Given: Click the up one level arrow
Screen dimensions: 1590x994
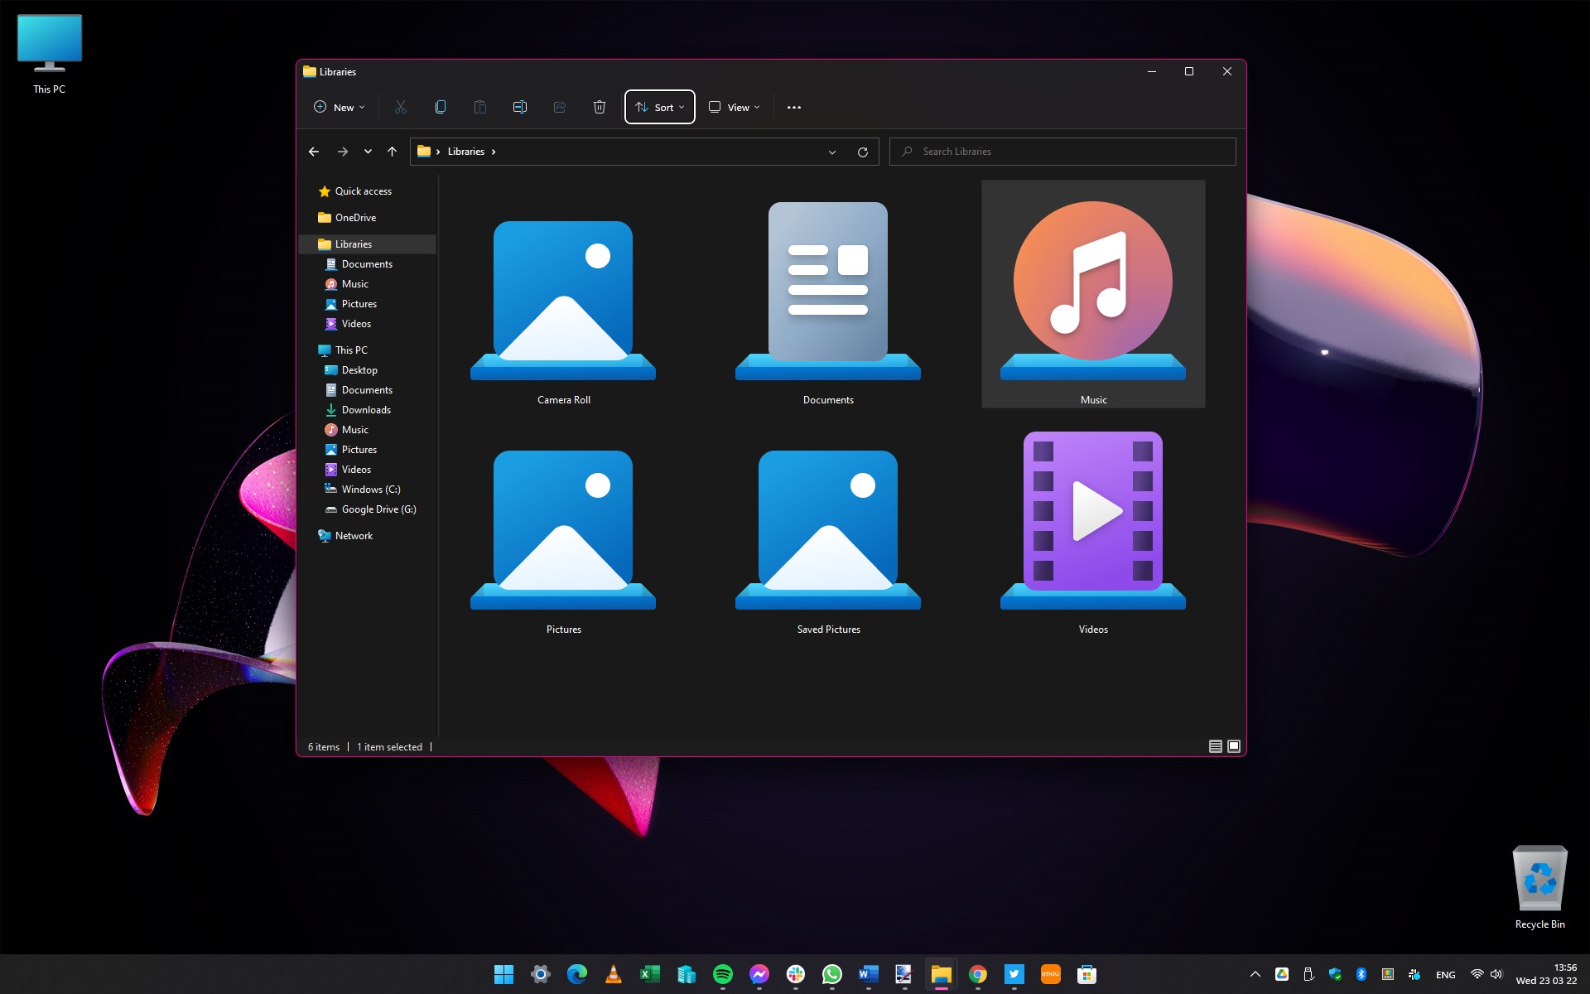Looking at the screenshot, I should [392, 151].
